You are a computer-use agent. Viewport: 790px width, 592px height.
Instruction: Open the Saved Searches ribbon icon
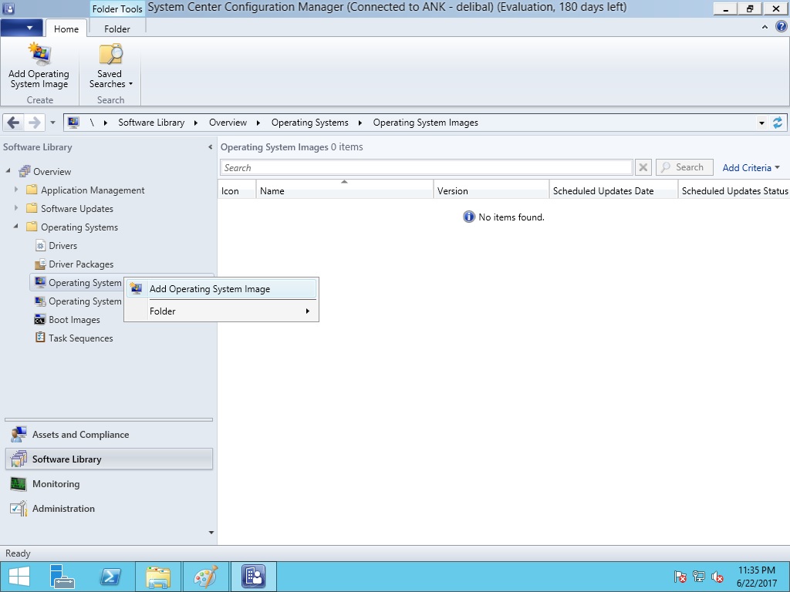click(x=110, y=55)
